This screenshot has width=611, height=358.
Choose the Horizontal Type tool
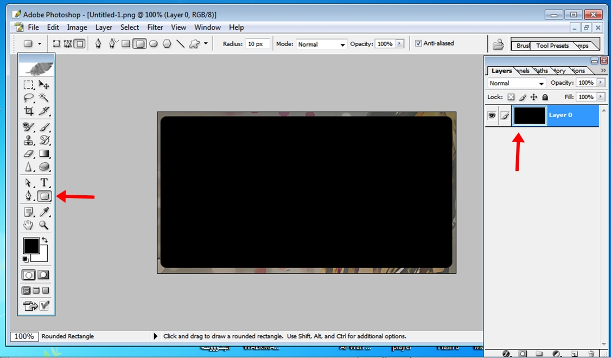pyautogui.click(x=44, y=183)
